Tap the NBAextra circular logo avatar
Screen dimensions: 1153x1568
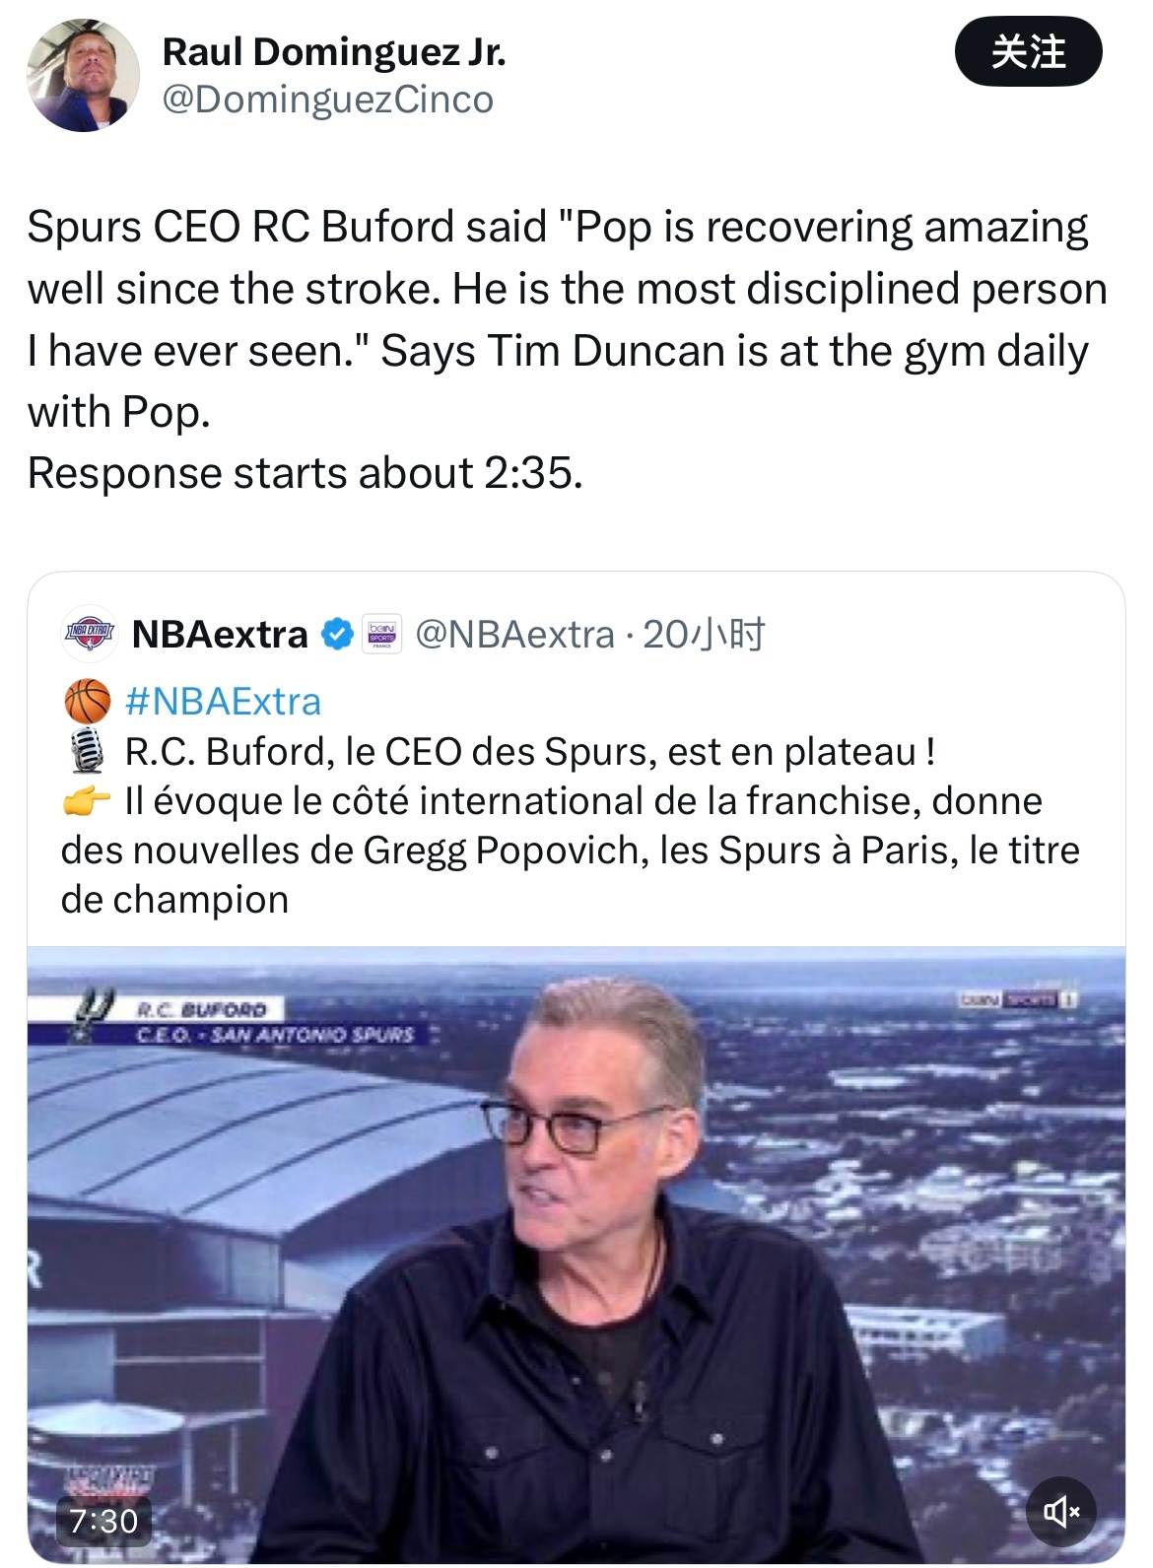coord(90,632)
